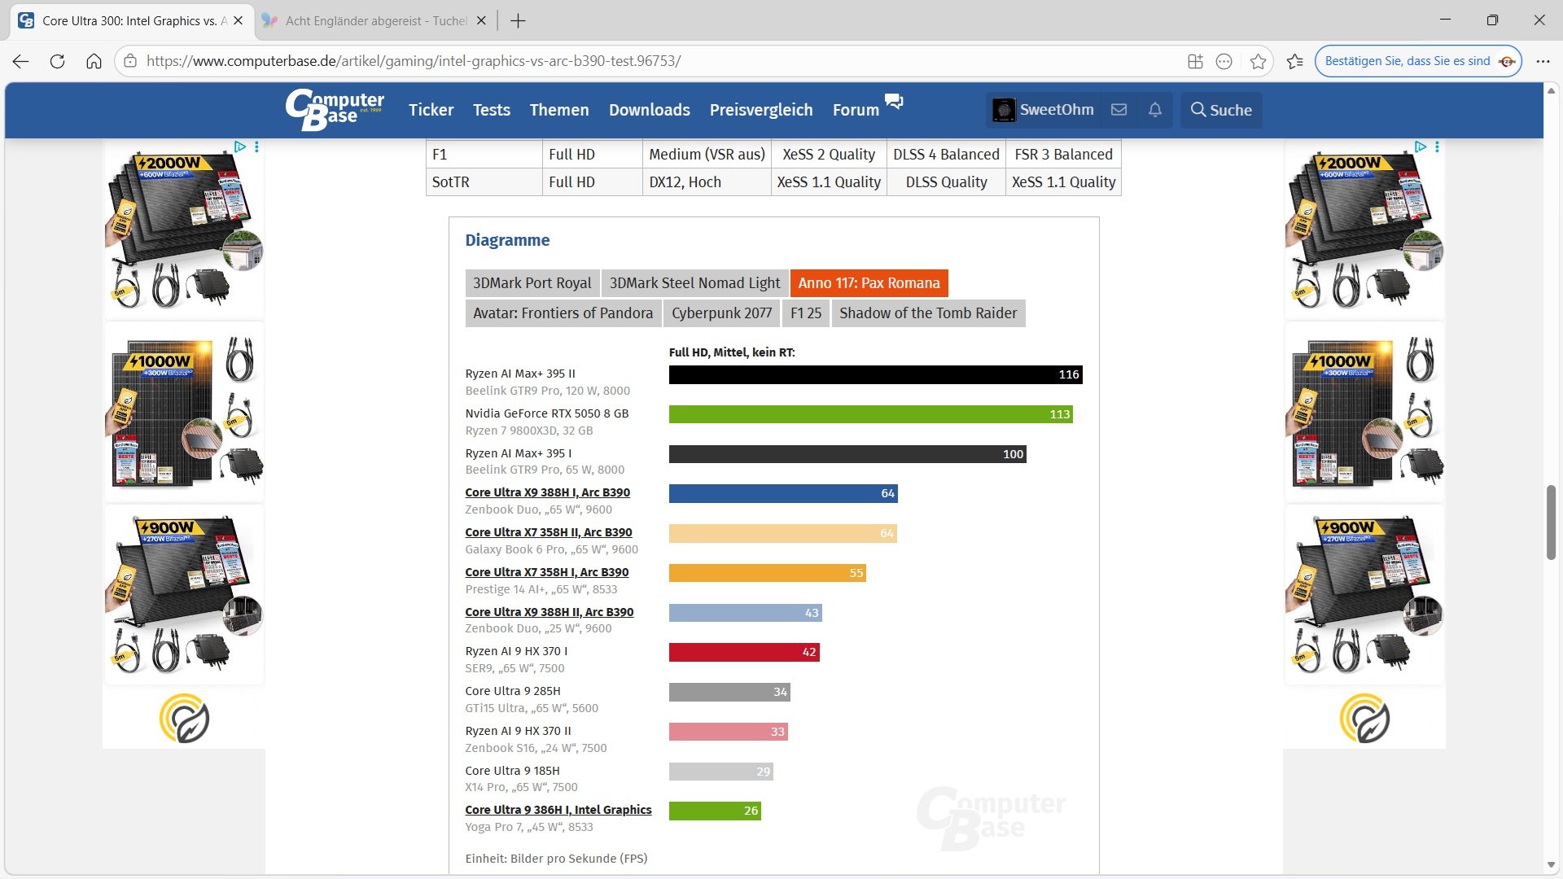Click the page vertical scrollbar thumb
1563x879 pixels.
[1552, 522]
